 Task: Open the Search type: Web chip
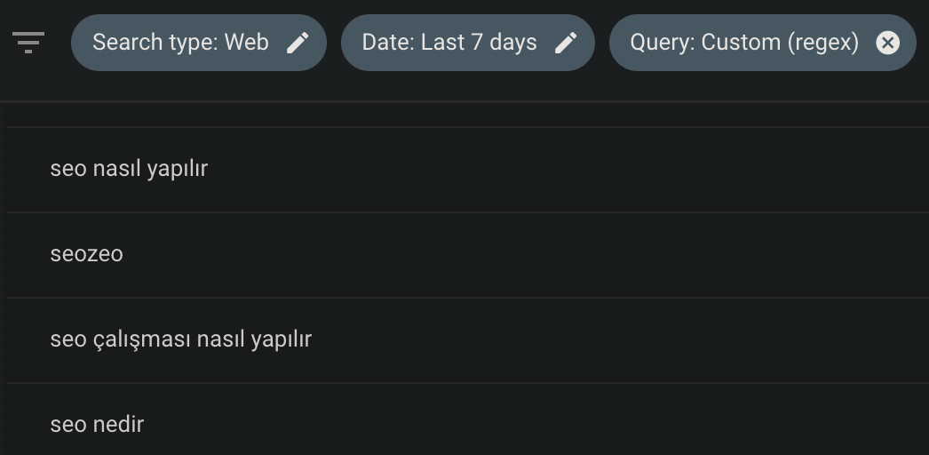pyautogui.click(x=198, y=43)
